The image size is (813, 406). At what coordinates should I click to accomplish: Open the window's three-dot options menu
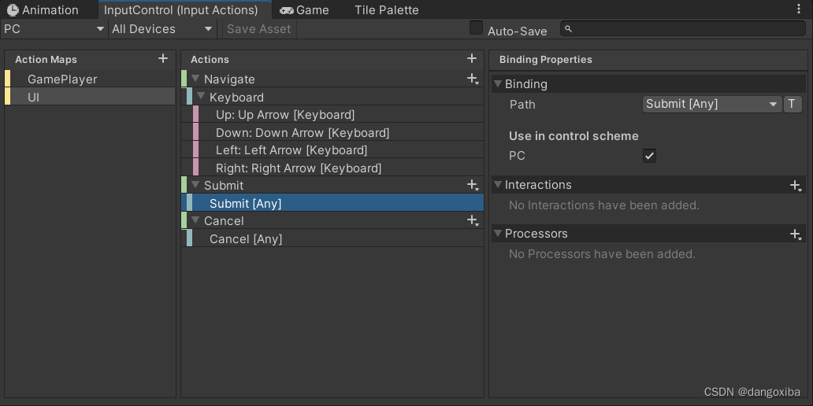point(800,9)
